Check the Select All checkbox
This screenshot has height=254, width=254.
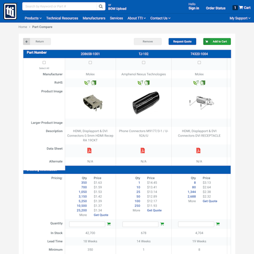[44, 62]
